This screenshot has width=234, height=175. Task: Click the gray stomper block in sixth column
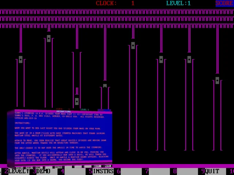click(161, 59)
